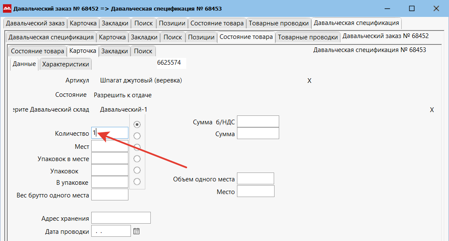Switch to the Характеристики tab
The height and width of the screenshot is (241, 449).
click(65, 64)
